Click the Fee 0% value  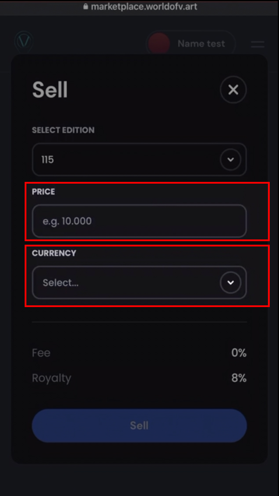coord(239,353)
